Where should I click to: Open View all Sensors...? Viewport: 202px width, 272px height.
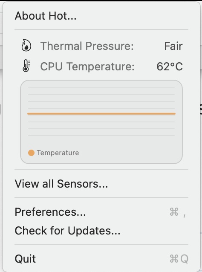tap(101, 184)
